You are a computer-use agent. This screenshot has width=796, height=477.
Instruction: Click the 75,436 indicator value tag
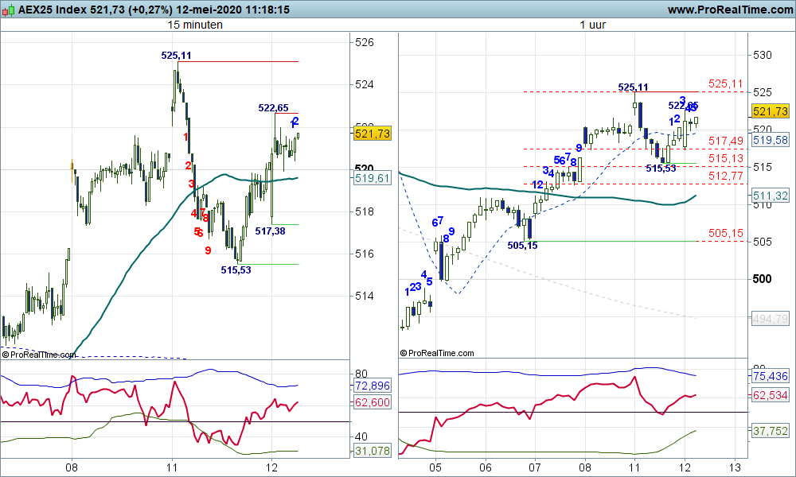771,376
